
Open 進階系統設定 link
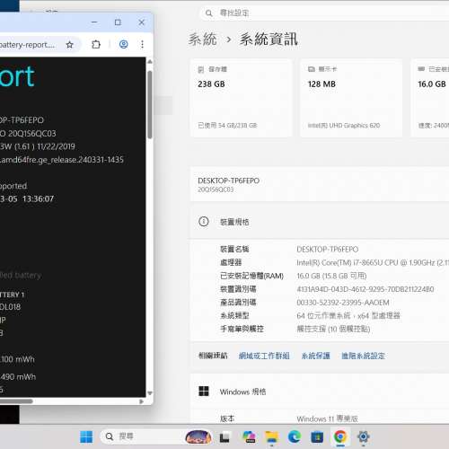(363, 356)
